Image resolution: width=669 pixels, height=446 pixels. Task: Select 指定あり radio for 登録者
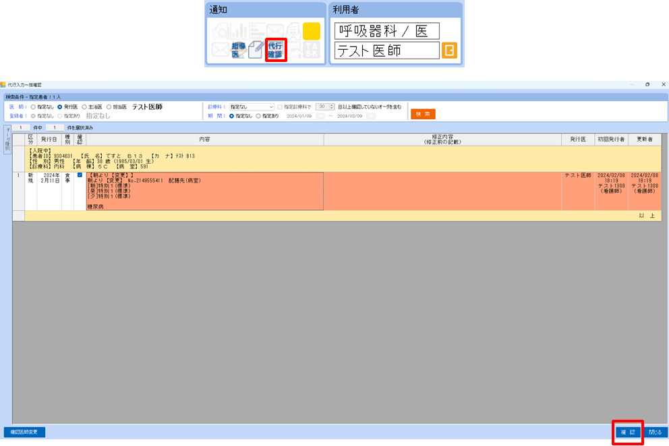[60, 116]
